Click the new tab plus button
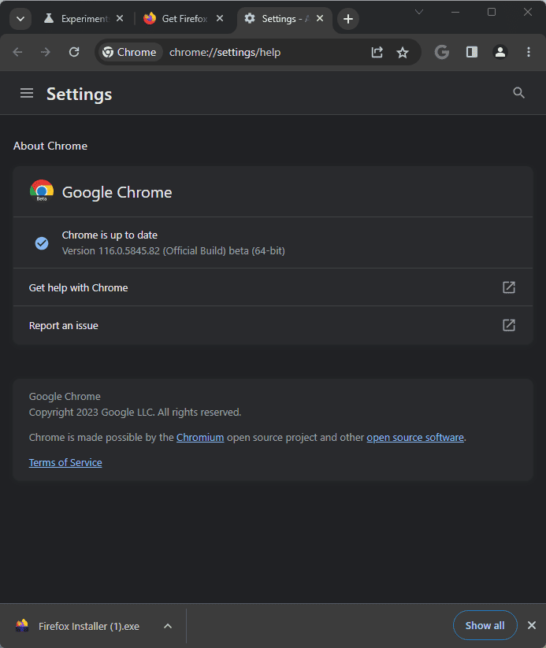The image size is (546, 648). click(348, 19)
